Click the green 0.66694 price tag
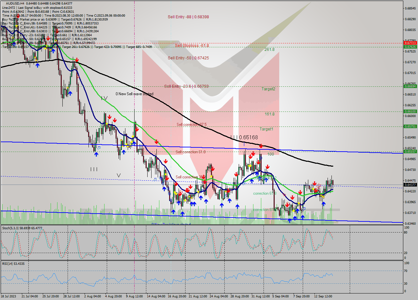This screenshot has height=300, width=418. point(410,86)
